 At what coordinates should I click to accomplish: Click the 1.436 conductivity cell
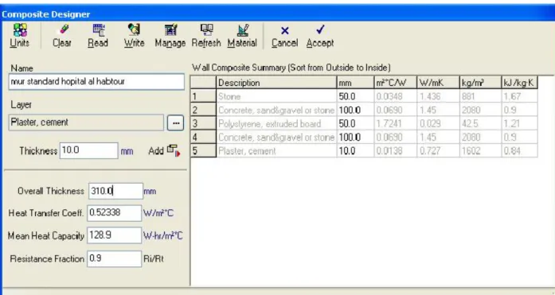[x=438, y=96]
